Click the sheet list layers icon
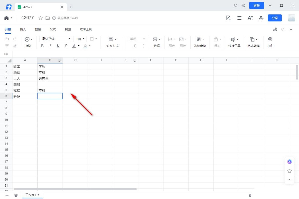Image resolution: width=299 pixels, height=199 pixels. tap(16, 195)
